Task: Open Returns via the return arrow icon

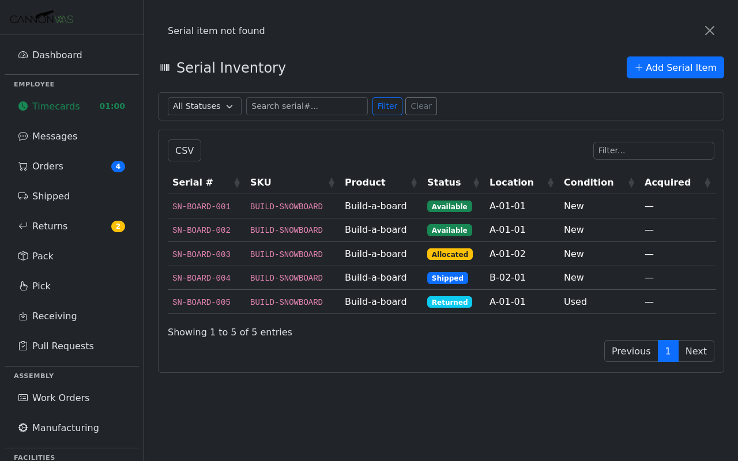Action: coord(22,226)
